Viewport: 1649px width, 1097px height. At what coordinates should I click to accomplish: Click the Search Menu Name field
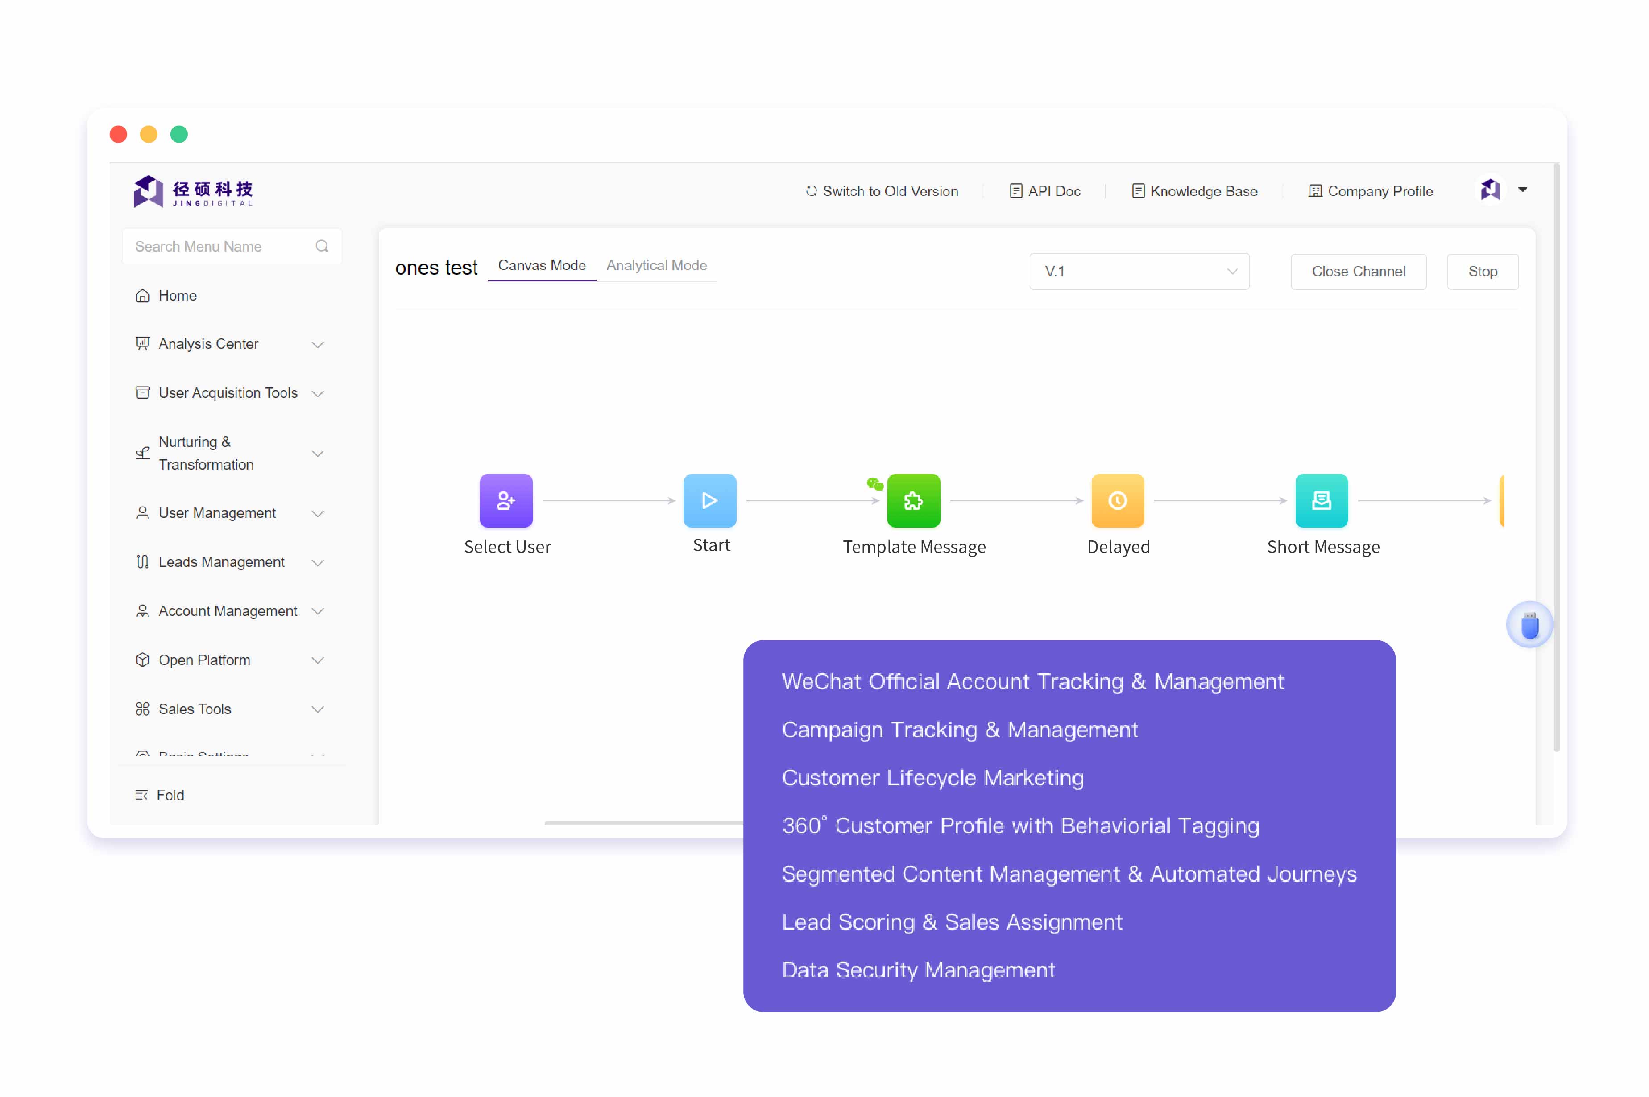pos(231,246)
